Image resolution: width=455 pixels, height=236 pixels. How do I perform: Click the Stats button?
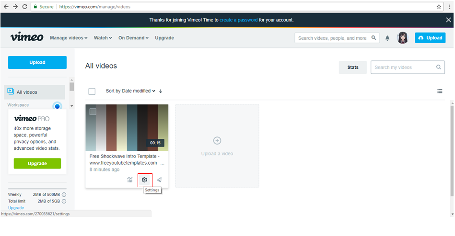pyautogui.click(x=353, y=67)
